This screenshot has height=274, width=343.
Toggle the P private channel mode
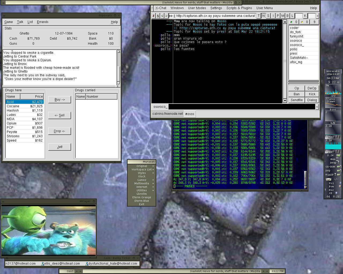click(x=278, y=16)
